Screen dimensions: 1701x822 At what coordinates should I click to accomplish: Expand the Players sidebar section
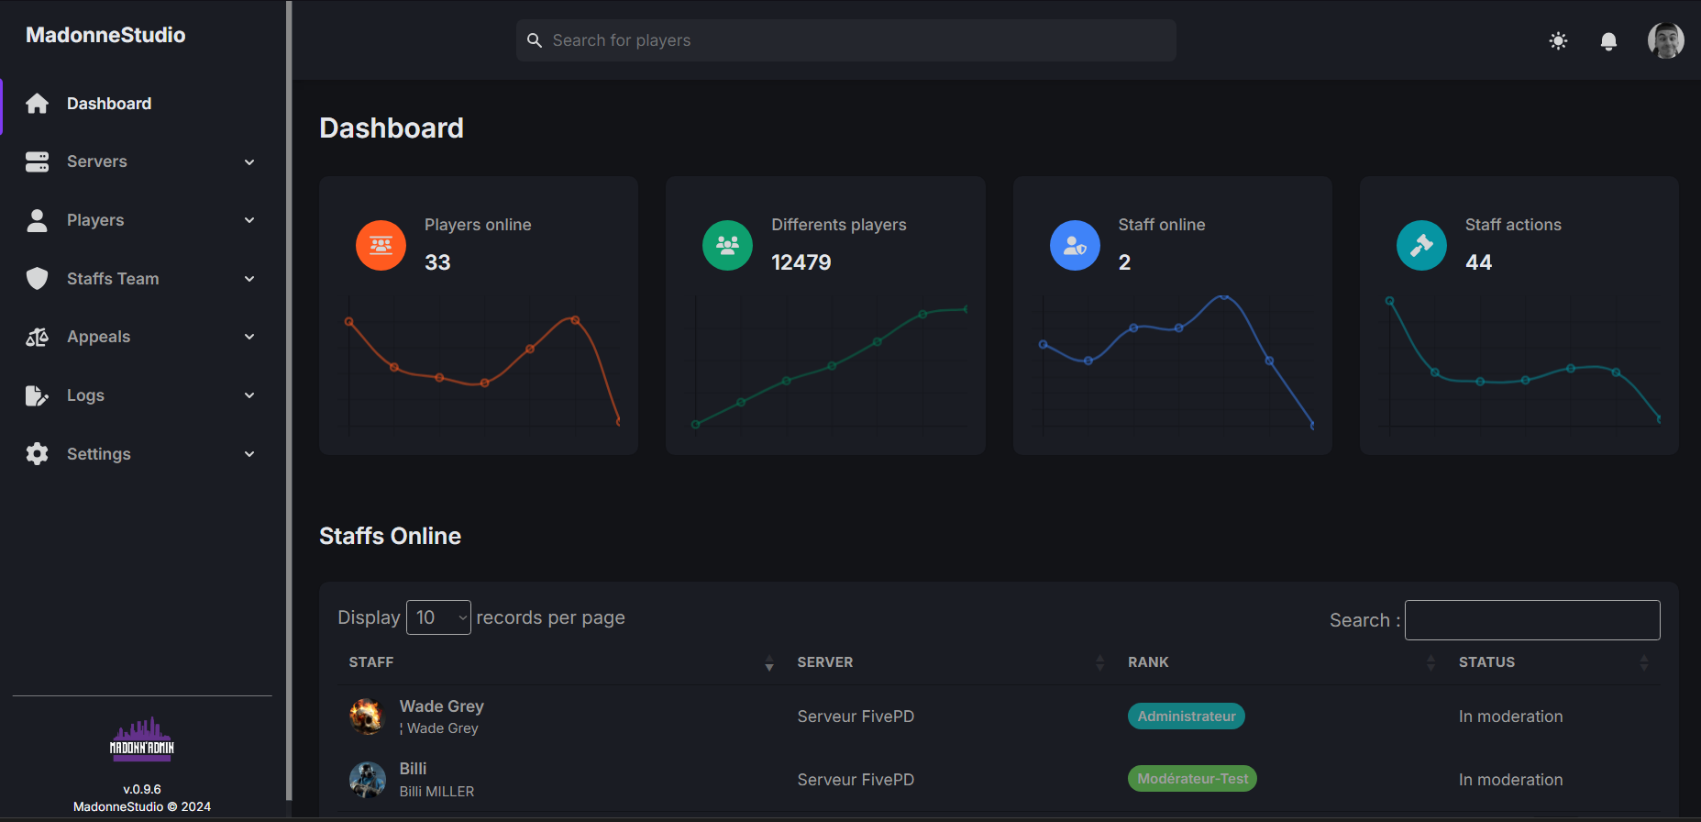(140, 220)
